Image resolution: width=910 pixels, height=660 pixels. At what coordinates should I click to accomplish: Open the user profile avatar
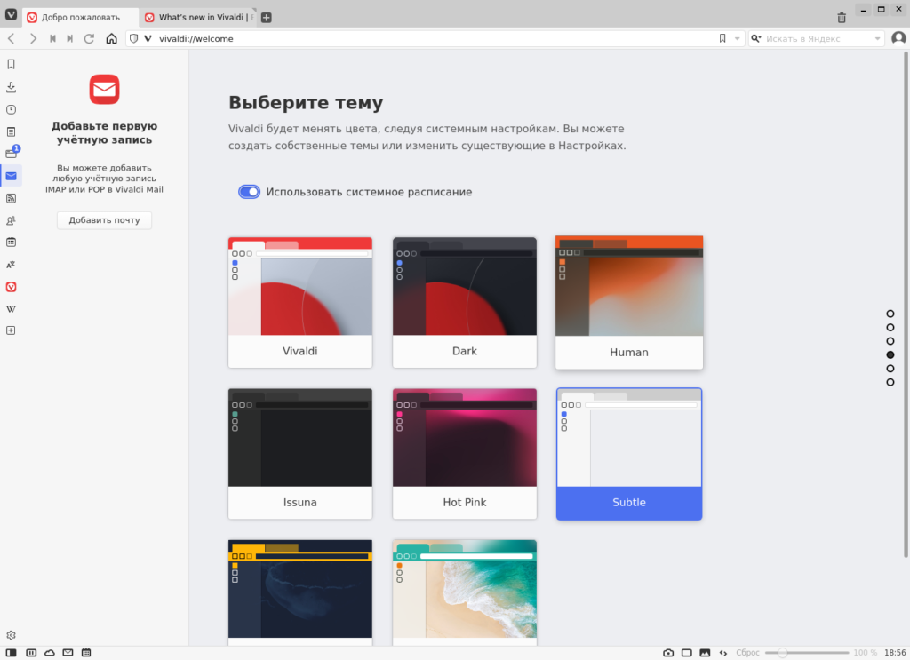[x=898, y=38]
